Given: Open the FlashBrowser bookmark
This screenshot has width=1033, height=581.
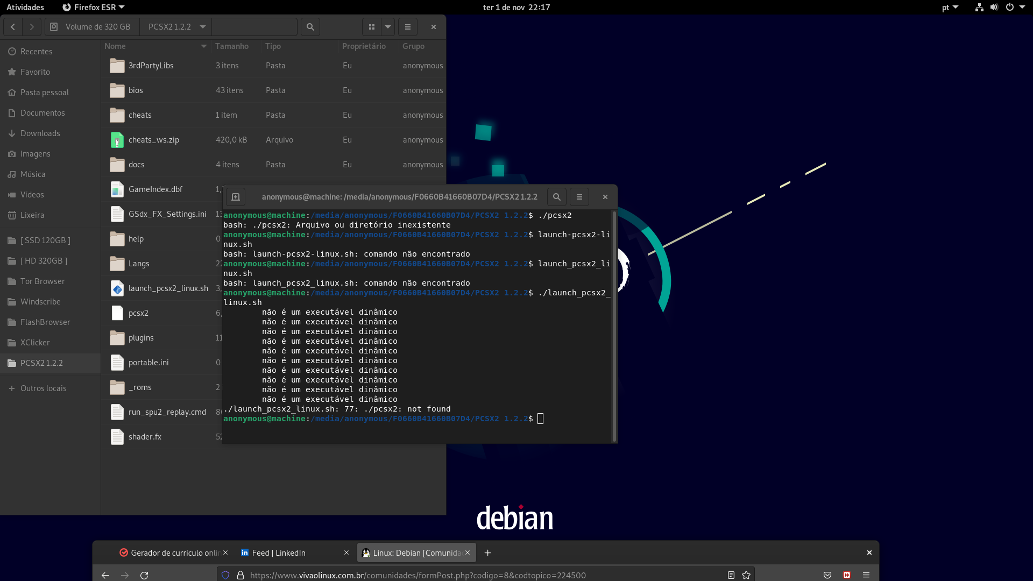Looking at the screenshot, I should point(51,322).
